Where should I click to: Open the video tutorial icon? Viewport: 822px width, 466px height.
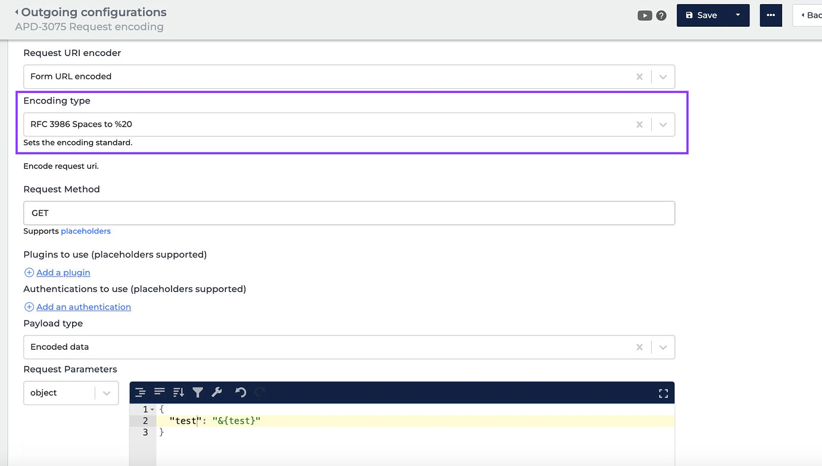coord(644,15)
